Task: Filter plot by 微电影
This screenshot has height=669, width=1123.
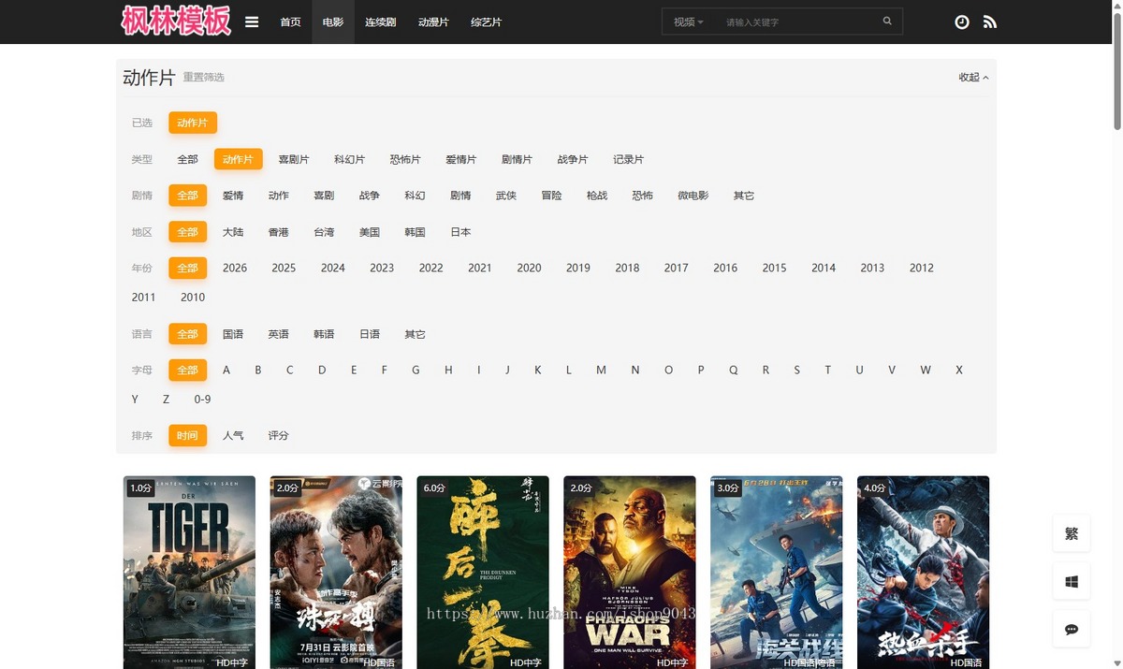Action: [693, 196]
